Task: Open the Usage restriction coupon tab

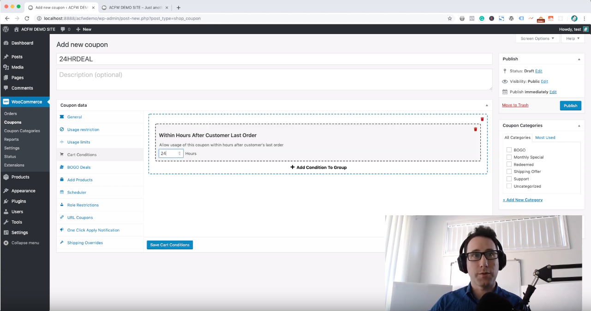Action: click(x=83, y=130)
